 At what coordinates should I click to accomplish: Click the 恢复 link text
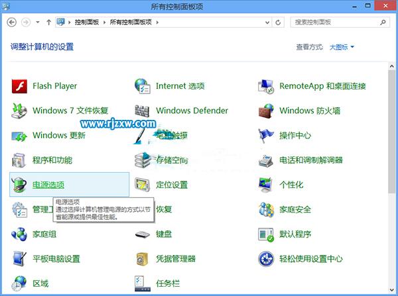[164, 209]
